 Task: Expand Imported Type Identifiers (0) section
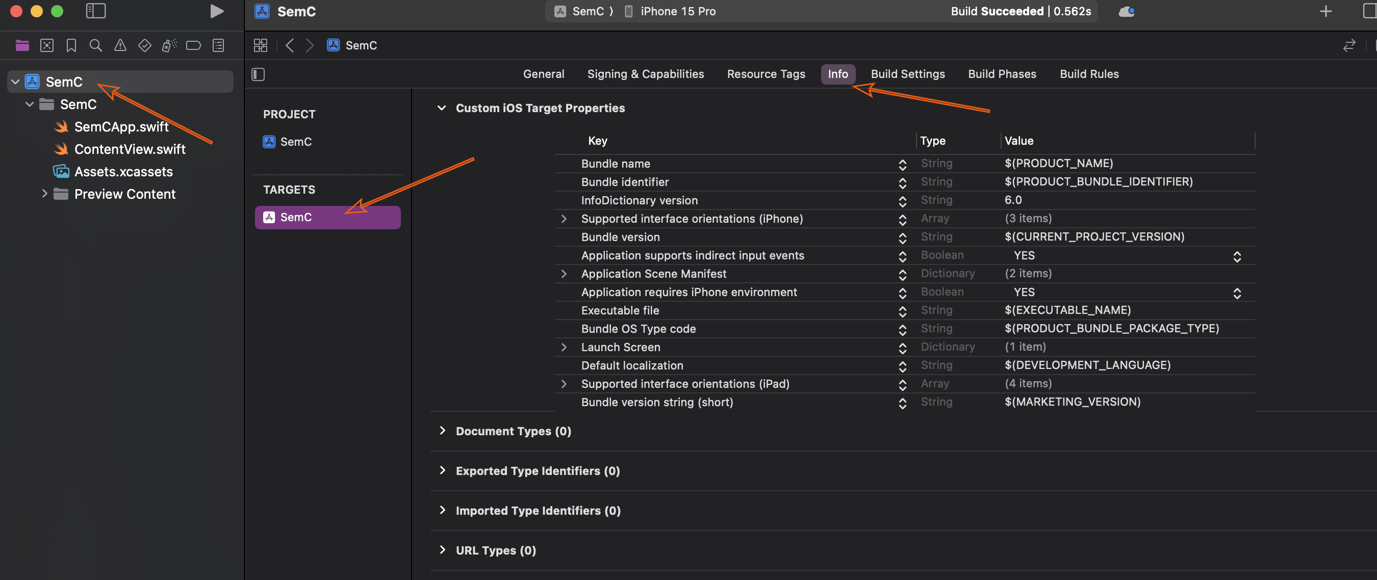(x=442, y=510)
